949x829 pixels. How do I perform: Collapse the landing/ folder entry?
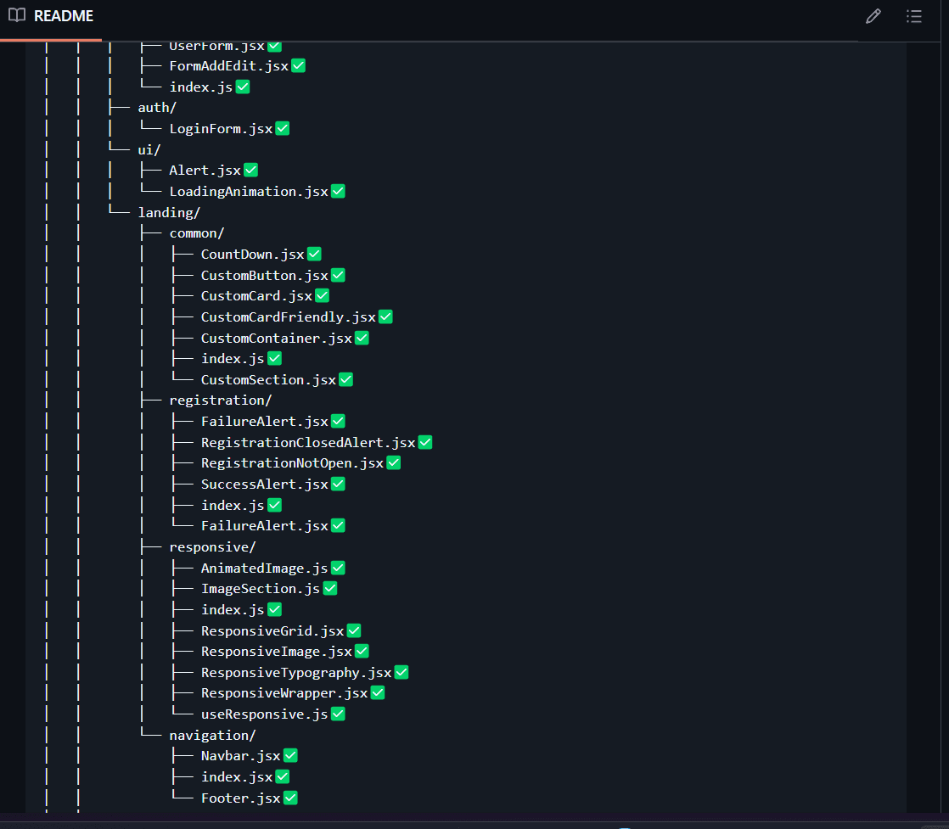(169, 211)
